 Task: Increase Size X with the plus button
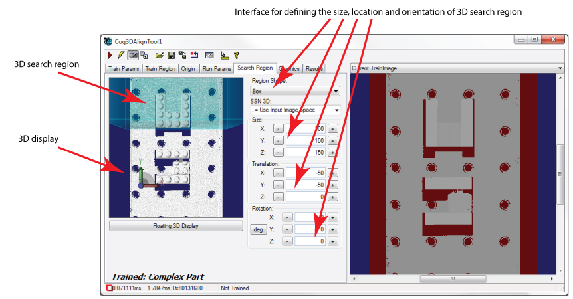click(332, 128)
